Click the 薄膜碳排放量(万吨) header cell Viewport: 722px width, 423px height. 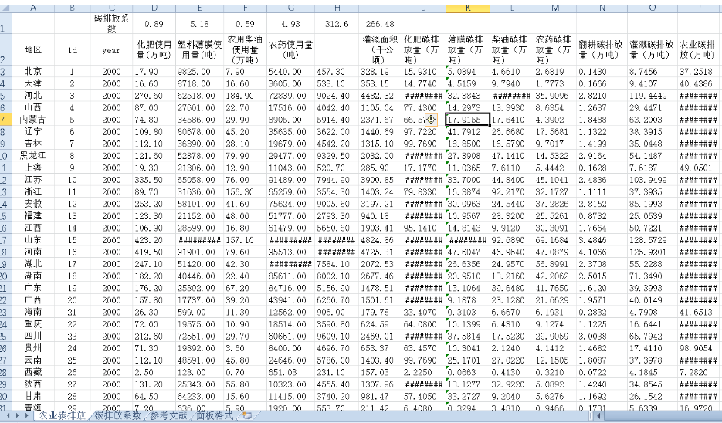[x=468, y=49]
